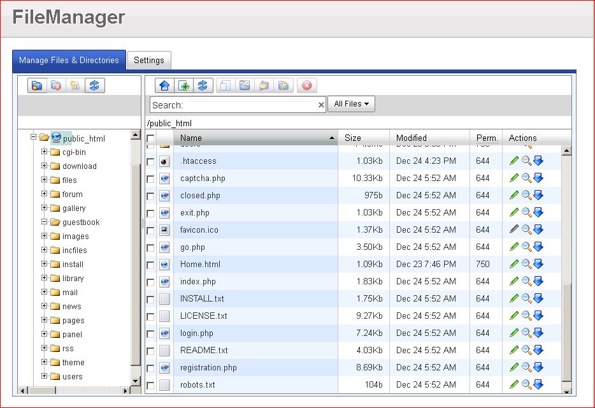Select the Manage Files & Directories tab
Image resolution: width=595 pixels, height=408 pixels.
69,61
